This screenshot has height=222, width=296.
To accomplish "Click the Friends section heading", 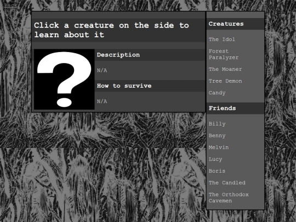I will 235,109.
